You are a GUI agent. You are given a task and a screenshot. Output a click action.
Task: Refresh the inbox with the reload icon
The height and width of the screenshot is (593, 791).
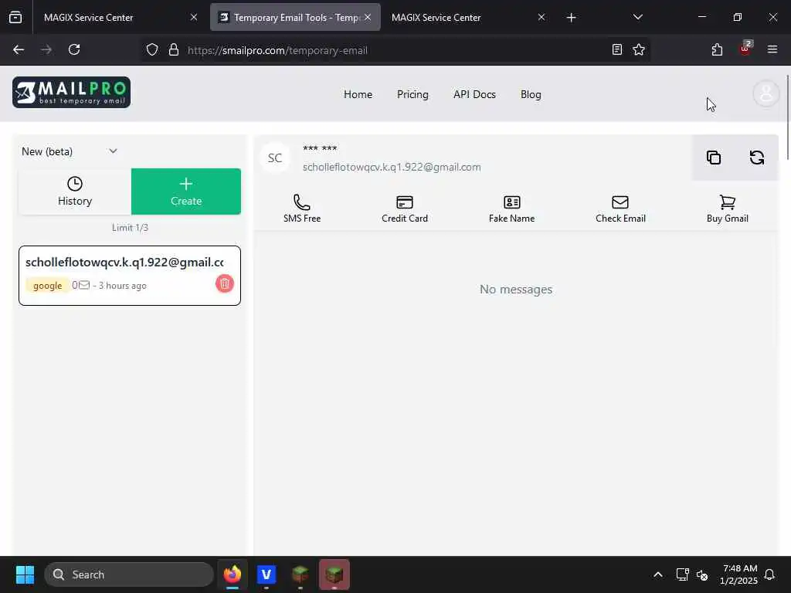(x=757, y=158)
